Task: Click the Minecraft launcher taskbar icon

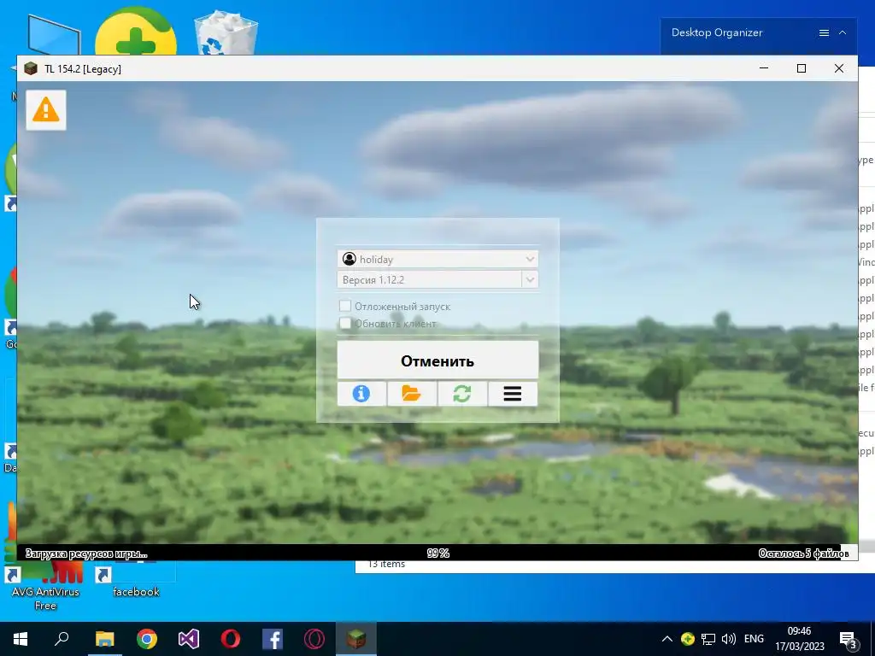Action: [356, 639]
